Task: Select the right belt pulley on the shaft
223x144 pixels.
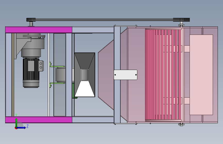Action: click(181, 20)
